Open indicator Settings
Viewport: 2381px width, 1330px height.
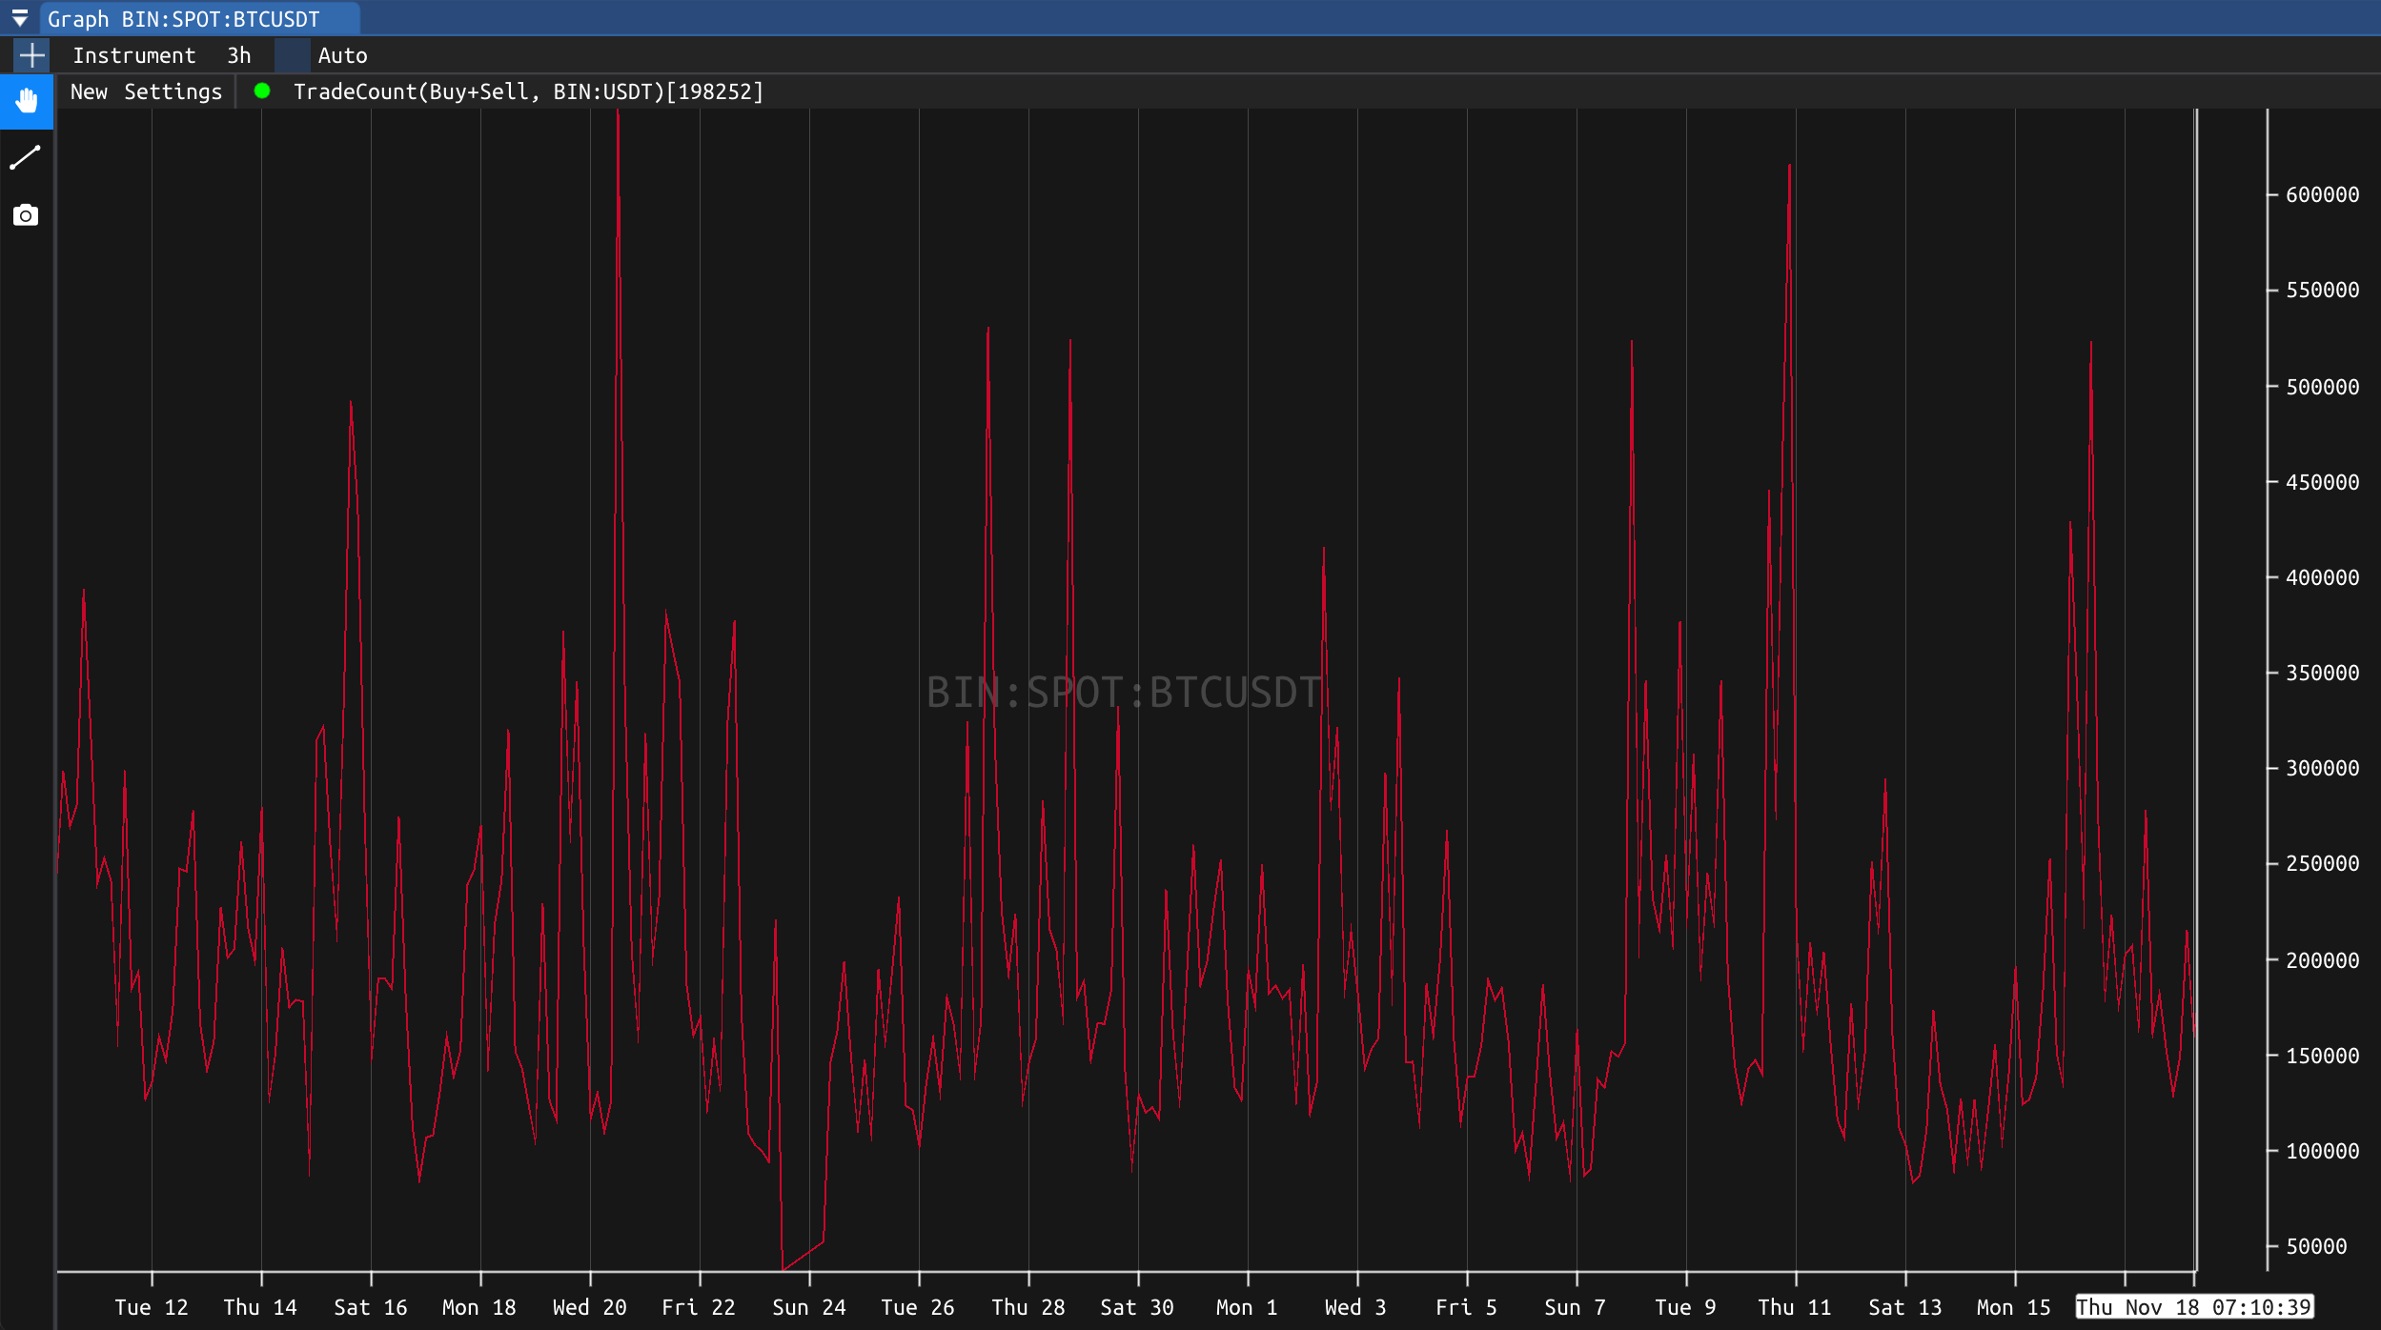click(173, 91)
